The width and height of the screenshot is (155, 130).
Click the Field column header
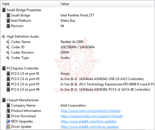pyautogui.click(x=30, y=4)
